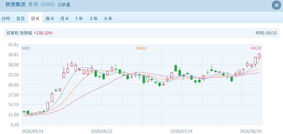This screenshot has height=134, width=283.
Task: Click the 2026/06/12 date axis label
Action: coord(102,131)
